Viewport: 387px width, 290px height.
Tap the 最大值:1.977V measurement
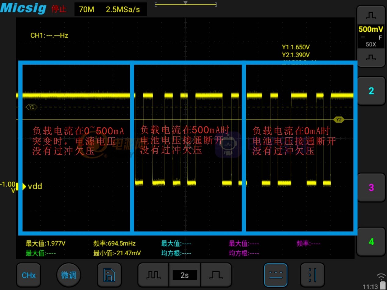45,243
